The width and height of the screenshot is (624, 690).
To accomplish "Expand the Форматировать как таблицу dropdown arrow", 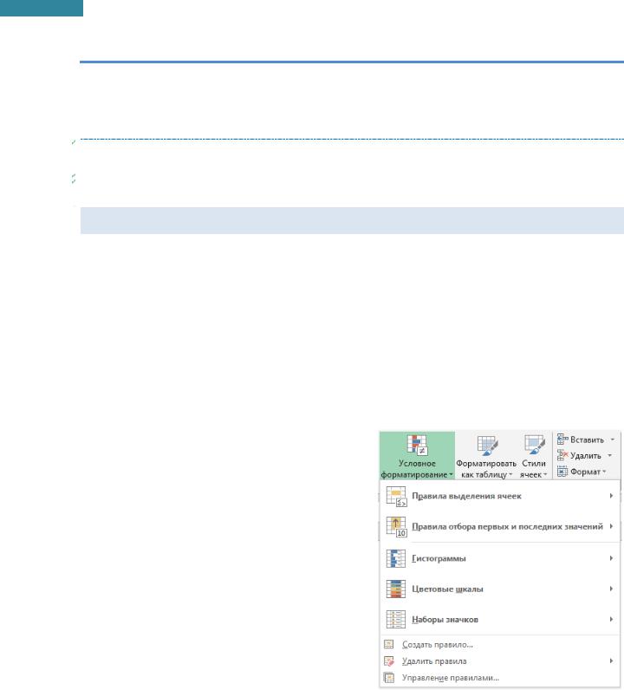I will (510, 475).
